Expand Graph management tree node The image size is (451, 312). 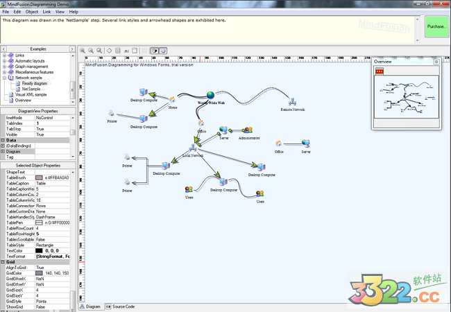tap(4, 67)
